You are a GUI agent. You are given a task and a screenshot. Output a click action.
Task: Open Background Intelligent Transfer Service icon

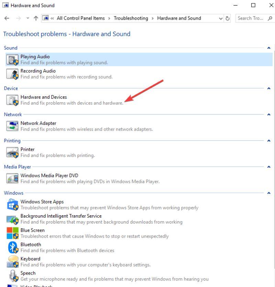[12, 219]
